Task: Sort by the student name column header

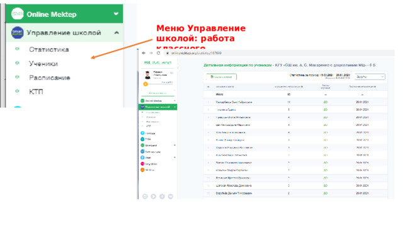Action: tap(225, 87)
